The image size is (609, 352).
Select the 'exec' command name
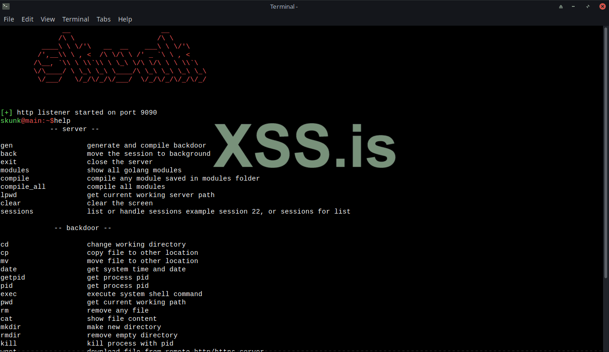pos(9,294)
